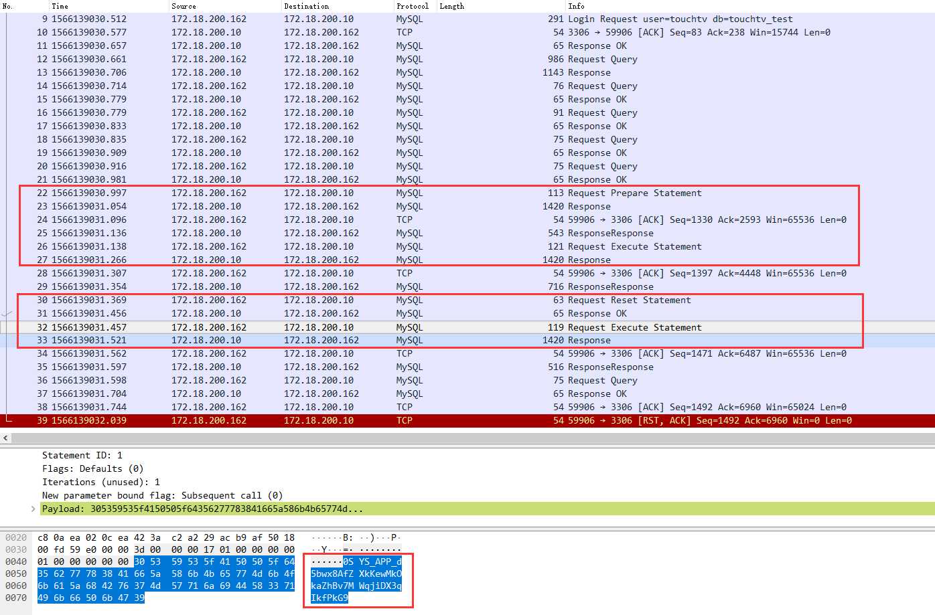Click the Iterations (unused): 1 line
This screenshot has height=615, width=935.
point(101,482)
